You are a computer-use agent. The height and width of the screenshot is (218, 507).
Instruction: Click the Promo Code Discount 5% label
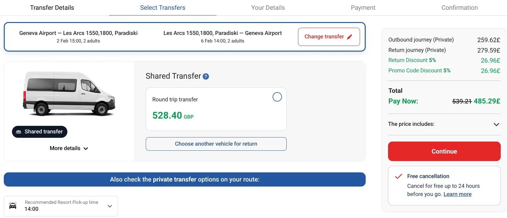pyautogui.click(x=419, y=70)
